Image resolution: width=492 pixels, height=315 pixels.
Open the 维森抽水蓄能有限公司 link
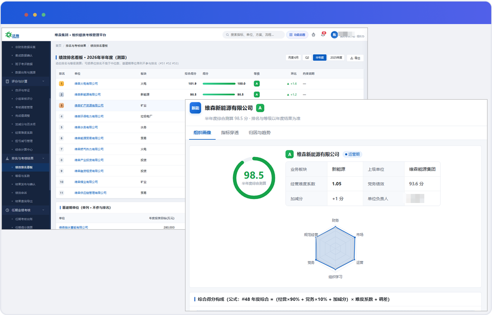74,227
